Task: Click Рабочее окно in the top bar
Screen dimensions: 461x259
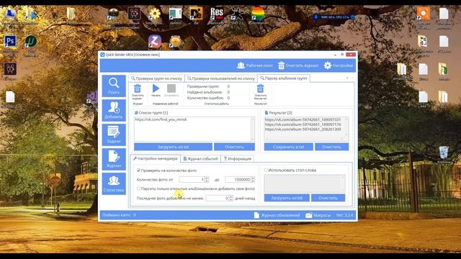Action: click(255, 65)
